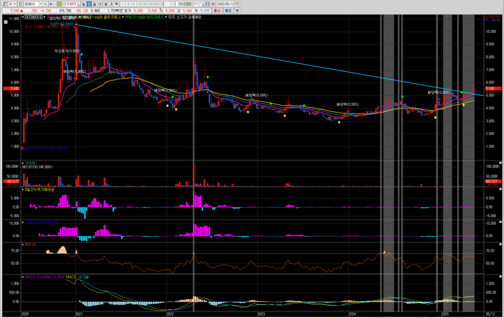
Task: Select interval 60 button
Action: coord(156,4)
